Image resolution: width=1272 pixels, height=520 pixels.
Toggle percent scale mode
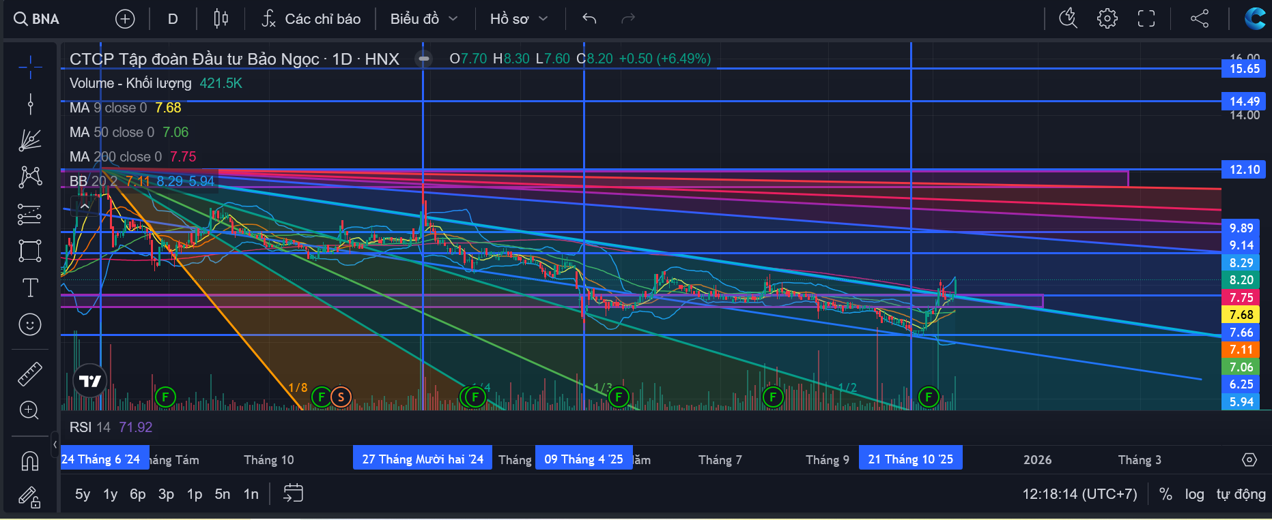point(1166,494)
